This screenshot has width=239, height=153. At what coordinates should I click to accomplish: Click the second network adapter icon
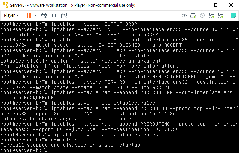coord(221,15)
